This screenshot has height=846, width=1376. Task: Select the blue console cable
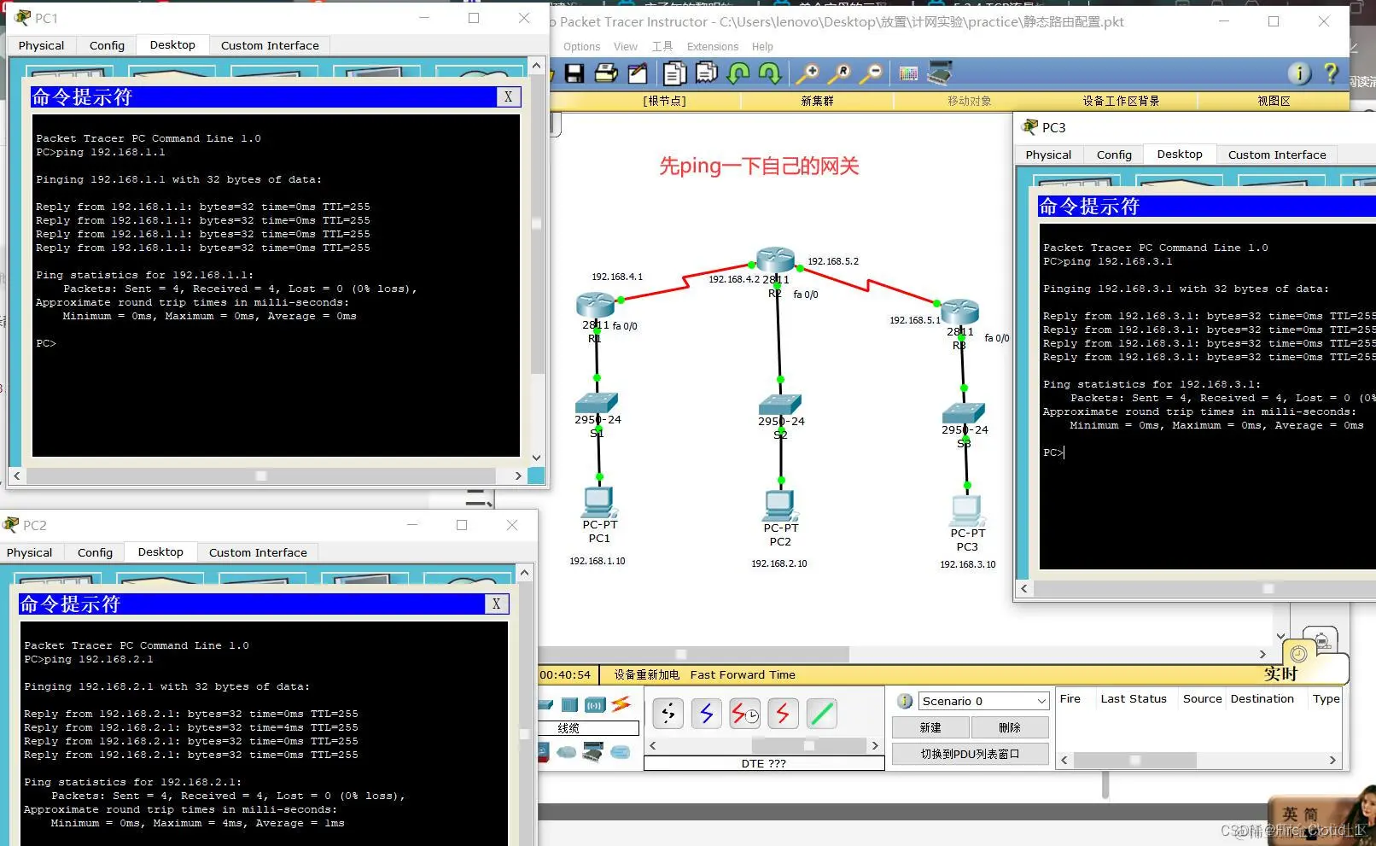[707, 714]
